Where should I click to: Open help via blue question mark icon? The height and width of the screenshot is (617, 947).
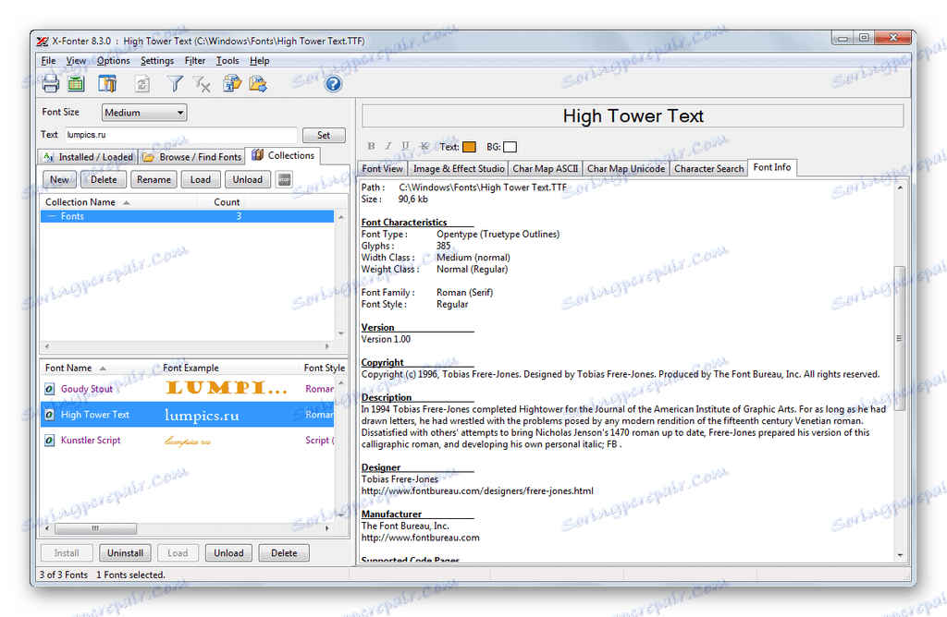[333, 84]
